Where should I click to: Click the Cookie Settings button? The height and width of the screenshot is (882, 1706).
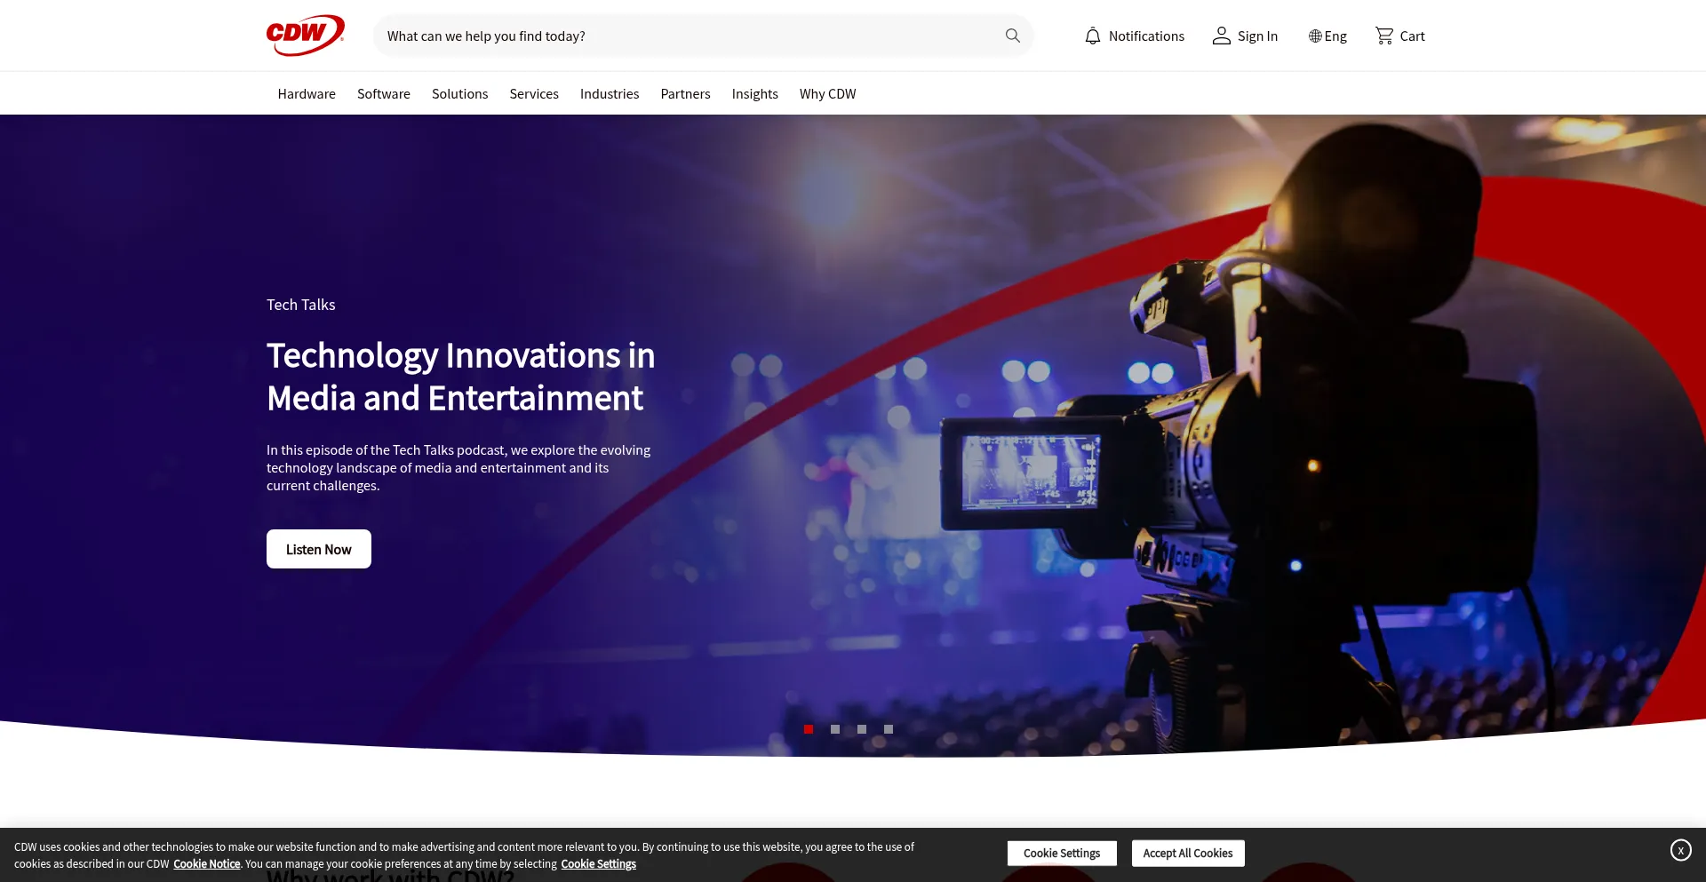pos(1062,853)
